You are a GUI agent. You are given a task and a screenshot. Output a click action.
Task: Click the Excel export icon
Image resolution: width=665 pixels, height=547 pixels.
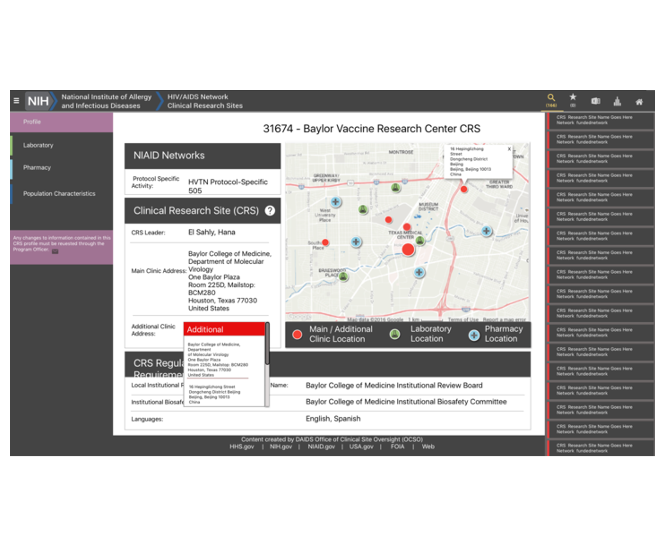click(595, 101)
